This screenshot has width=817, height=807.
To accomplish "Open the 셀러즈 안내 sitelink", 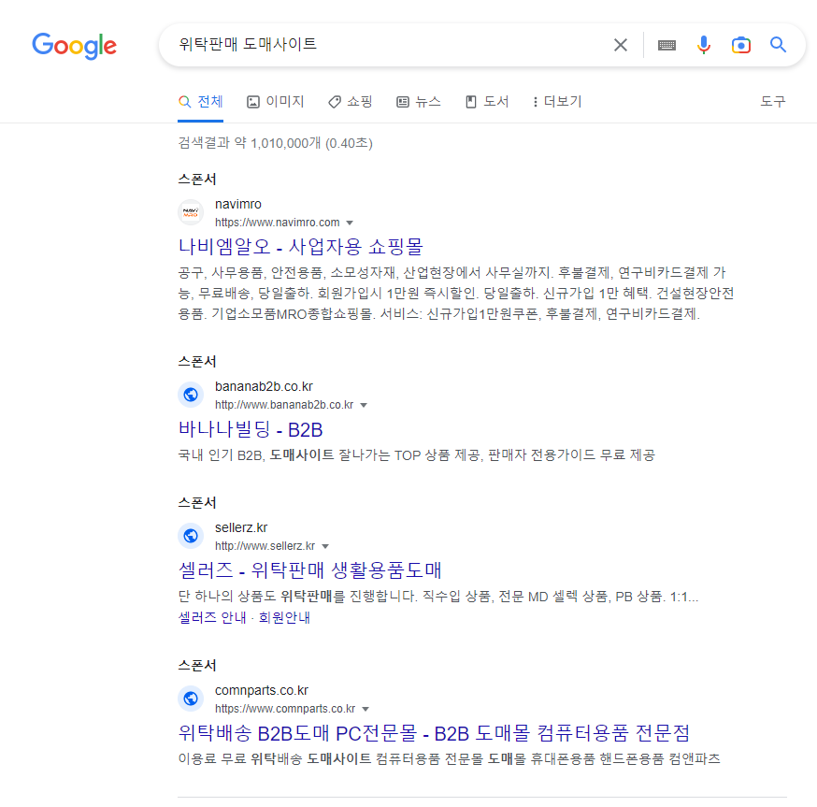I will tap(212, 618).
